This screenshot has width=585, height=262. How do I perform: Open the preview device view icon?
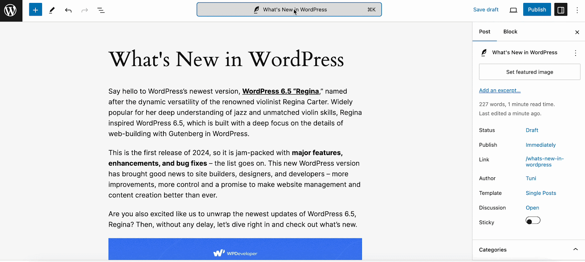(513, 10)
